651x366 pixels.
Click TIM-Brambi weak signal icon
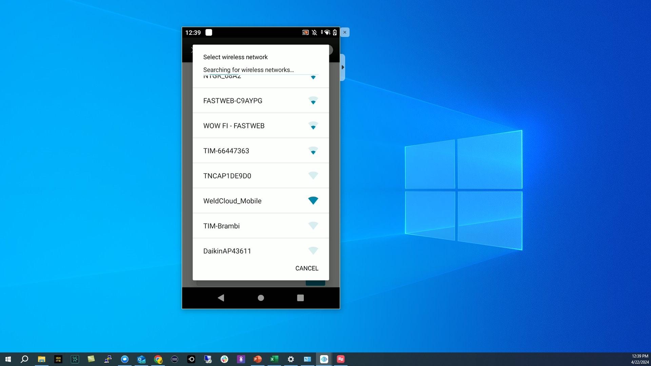pyautogui.click(x=313, y=226)
